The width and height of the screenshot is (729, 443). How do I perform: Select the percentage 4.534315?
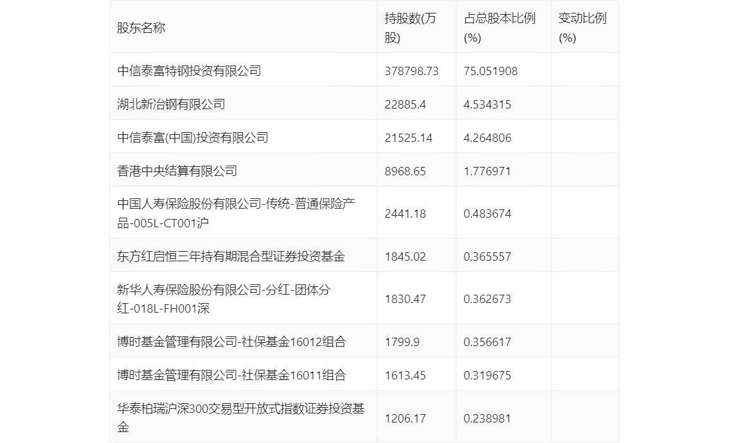487,105
